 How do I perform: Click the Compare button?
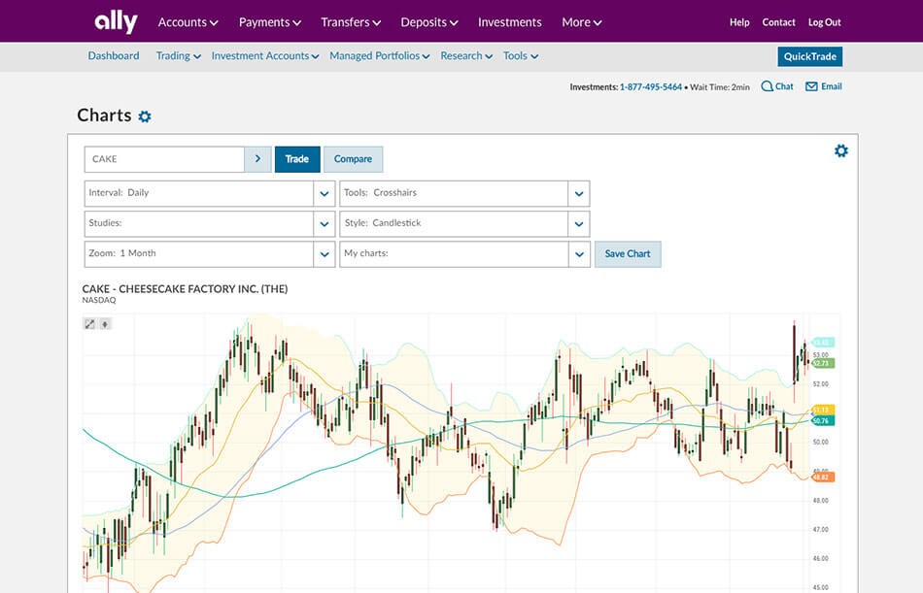(x=353, y=158)
